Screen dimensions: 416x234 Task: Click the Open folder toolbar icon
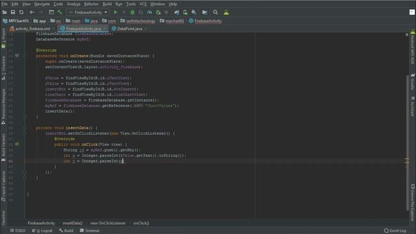pyautogui.click(x=5, y=12)
